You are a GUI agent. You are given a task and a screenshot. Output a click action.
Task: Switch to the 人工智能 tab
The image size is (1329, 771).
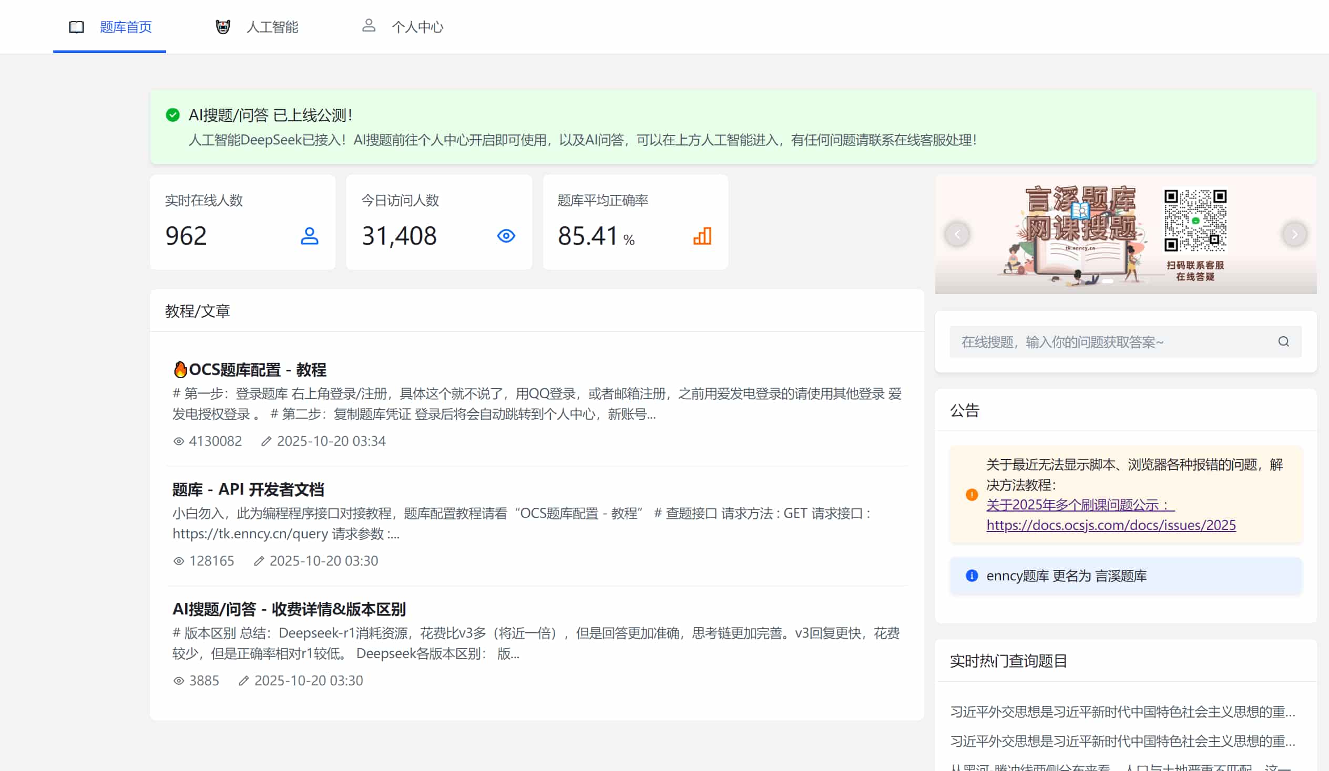272,27
